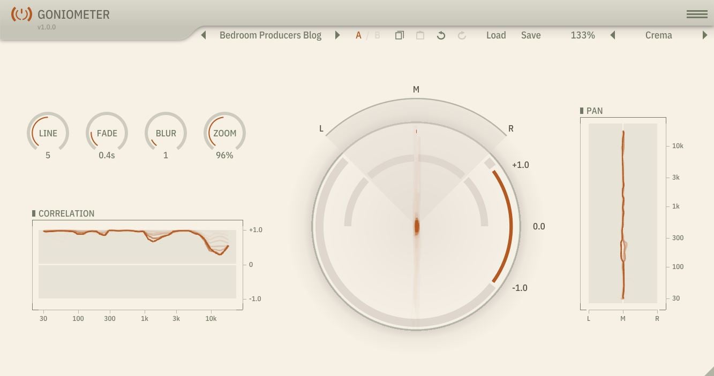This screenshot has width=714, height=376.
Task: Click the -1.0 correlation meter label
Action: pos(520,288)
